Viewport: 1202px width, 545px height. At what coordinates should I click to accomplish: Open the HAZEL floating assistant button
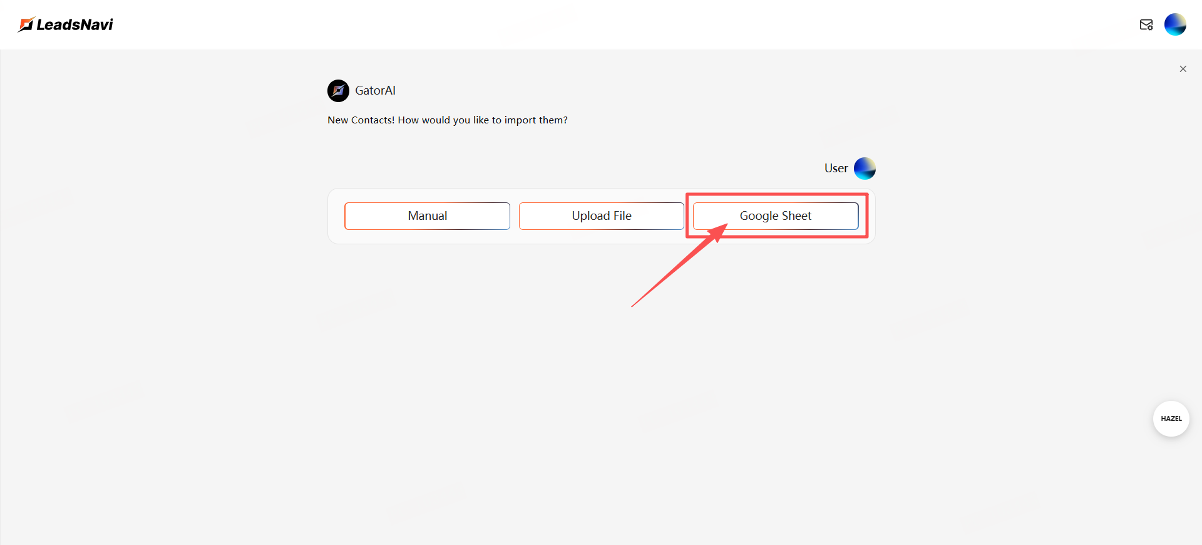(x=1171, y=418)
